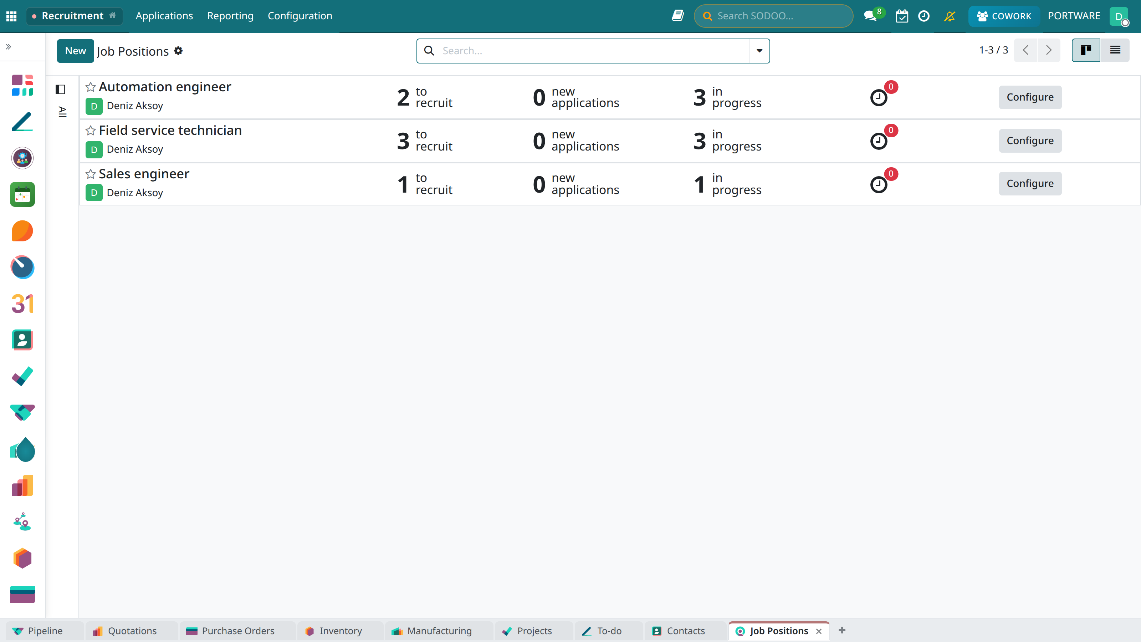Open the route map pin app in sidebar

(22, 522)
